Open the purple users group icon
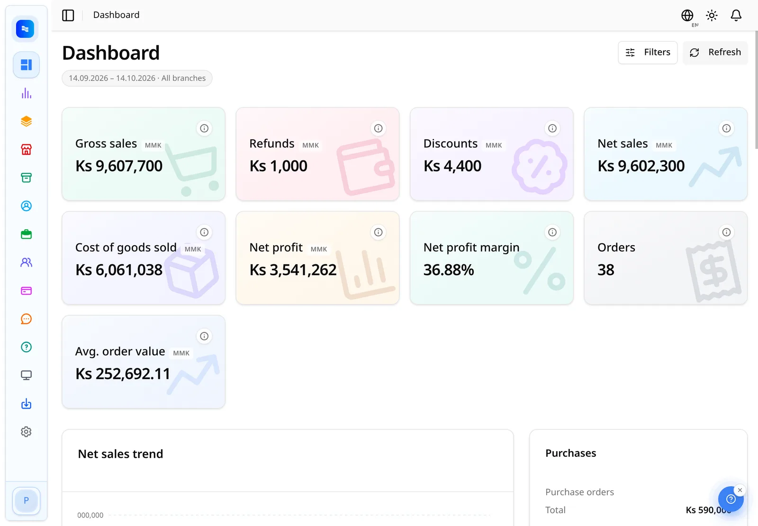The height and width of the screenshot is (526, 758). 26,262
